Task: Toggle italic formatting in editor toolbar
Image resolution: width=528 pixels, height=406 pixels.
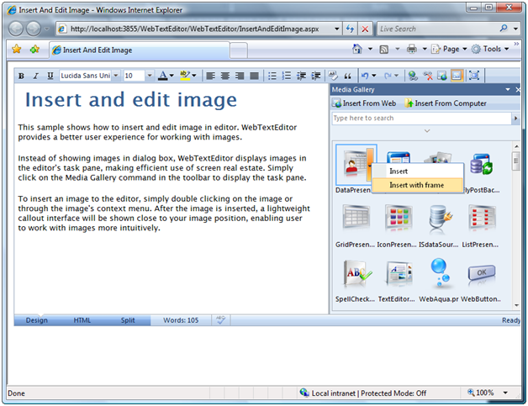Action: coord(35,76)
